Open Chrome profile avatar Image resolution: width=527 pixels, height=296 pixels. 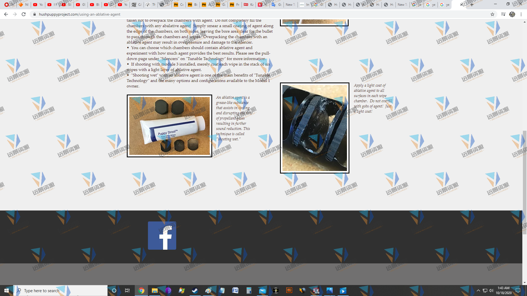[x=512, y=14]
